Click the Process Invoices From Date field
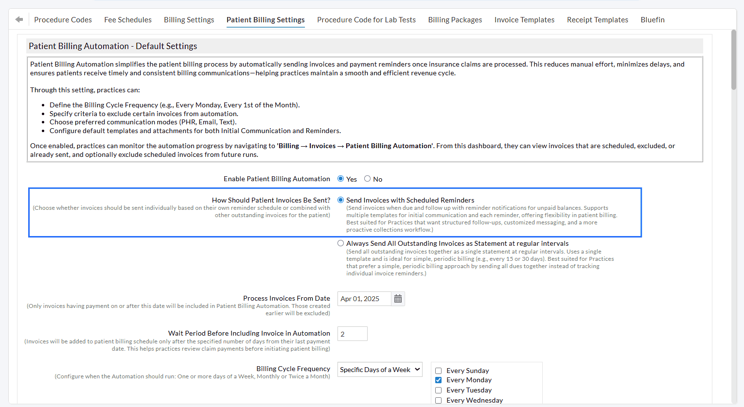Viewport: 744px width, 407px height. coord(364,299)
